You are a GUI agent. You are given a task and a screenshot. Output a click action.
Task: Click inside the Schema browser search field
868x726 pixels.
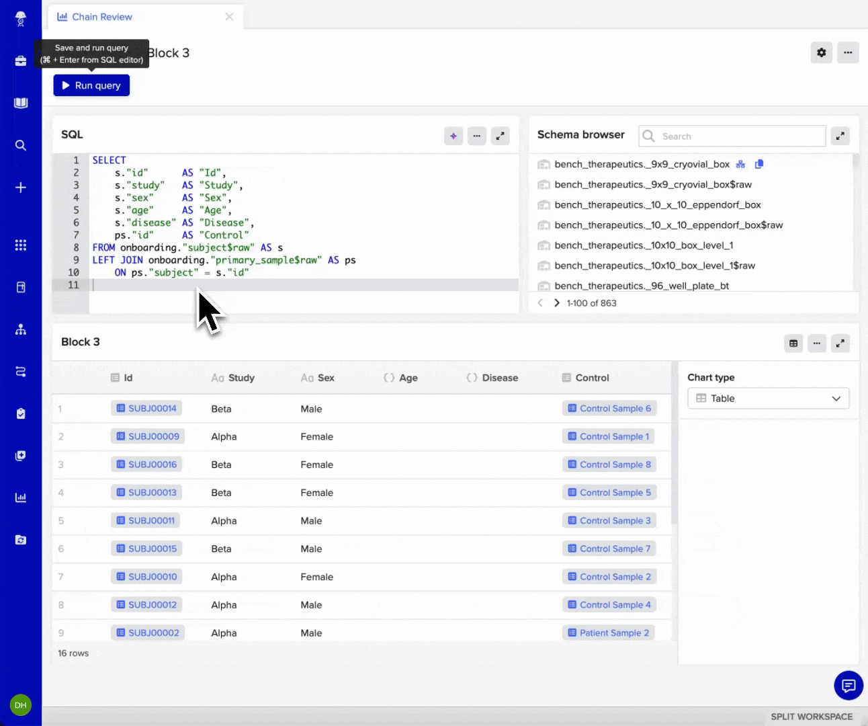pos(731,136)
